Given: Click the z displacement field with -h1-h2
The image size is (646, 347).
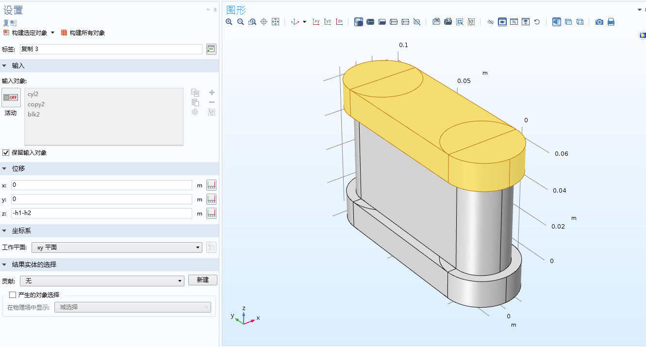Looking at the screenshot, I should coord(101,214).
